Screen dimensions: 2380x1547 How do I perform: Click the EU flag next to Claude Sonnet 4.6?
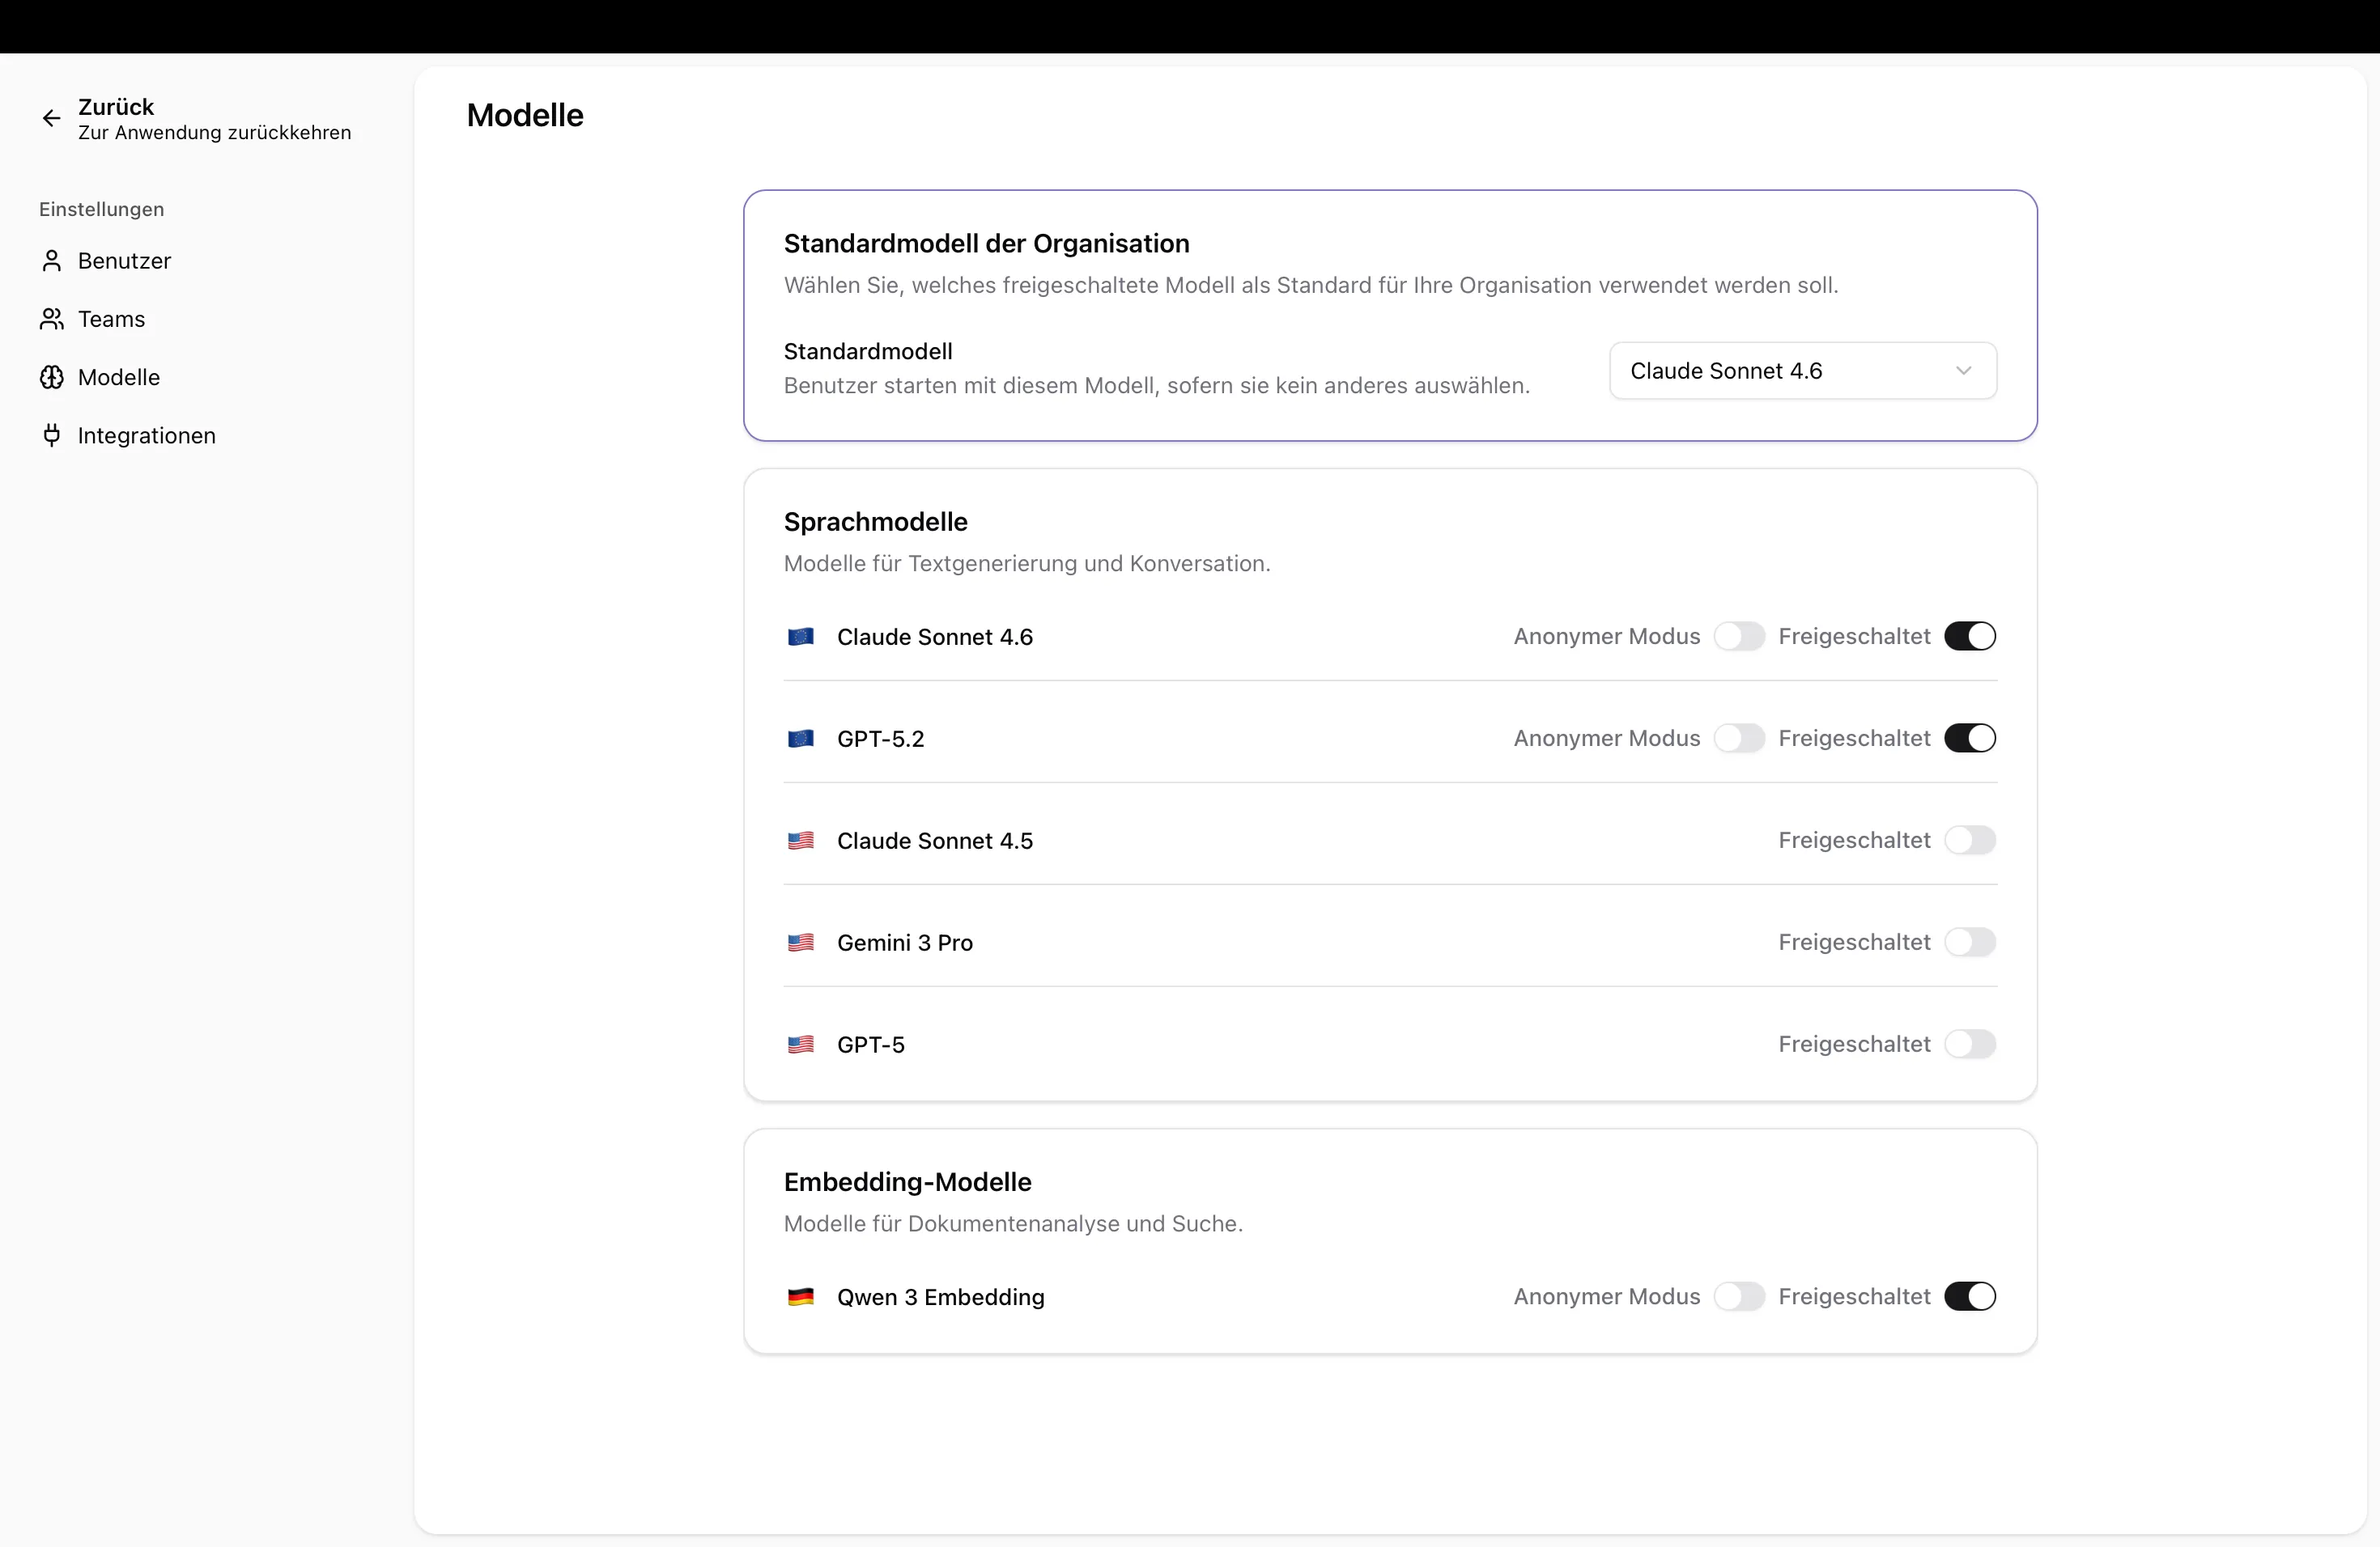pyautogui.click(x=801, y=637)
